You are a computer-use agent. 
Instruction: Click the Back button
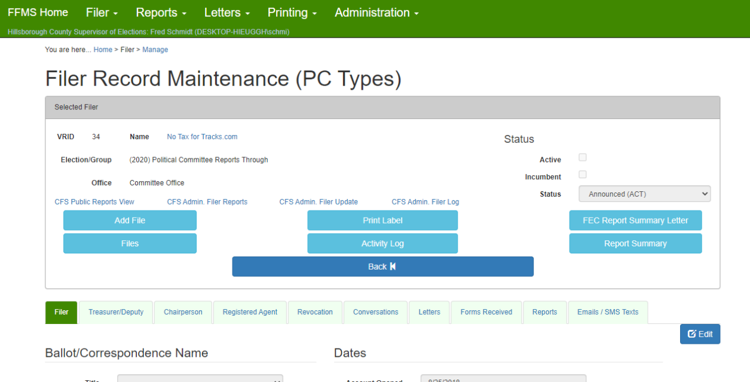[382, 267]
